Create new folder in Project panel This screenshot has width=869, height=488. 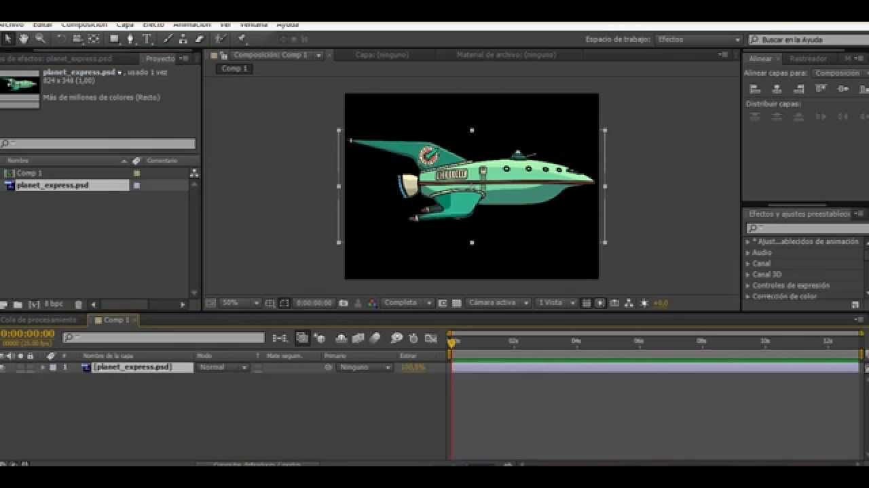[18, 305]
